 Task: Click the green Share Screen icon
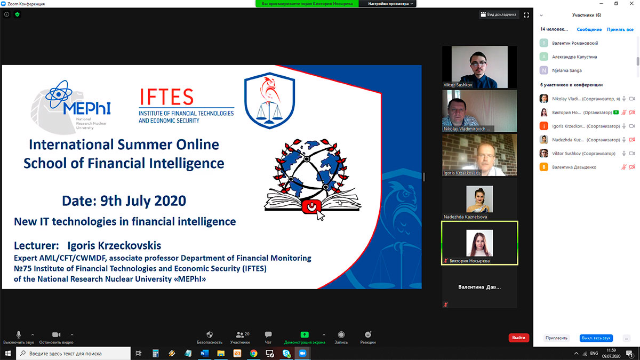click(305, 334)
